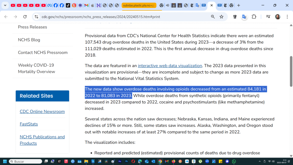This screenshot has width=293, height=165.
Task: Click the profile avatar in Chrome toolbar
Action: (x=278, y=17)
